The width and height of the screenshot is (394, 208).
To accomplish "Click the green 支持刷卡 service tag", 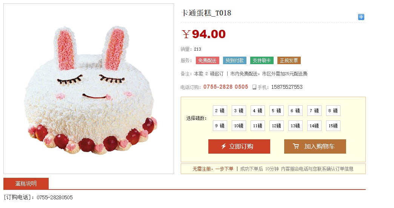I will point(262,60).
